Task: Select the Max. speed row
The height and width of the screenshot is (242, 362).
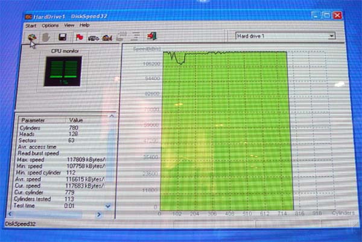Action: click(x=61, y=160)
